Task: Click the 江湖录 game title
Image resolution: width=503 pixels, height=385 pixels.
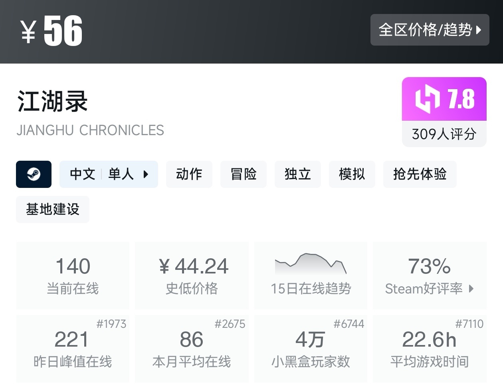Action: point(52,101)
